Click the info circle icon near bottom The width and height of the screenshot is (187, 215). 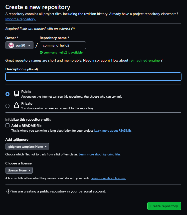8,191
